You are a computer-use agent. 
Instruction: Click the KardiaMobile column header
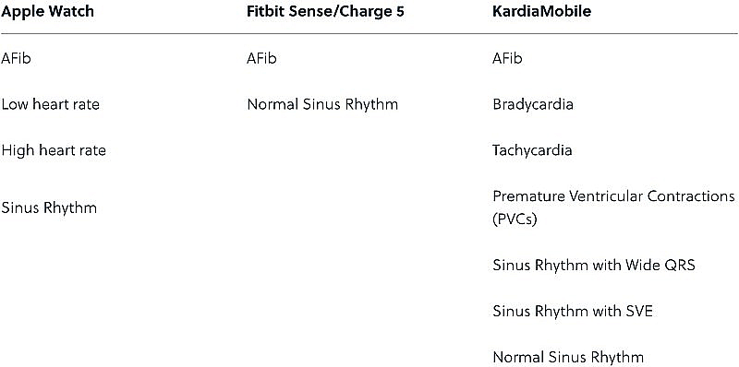pyautogui.click(x=541, y=11)
